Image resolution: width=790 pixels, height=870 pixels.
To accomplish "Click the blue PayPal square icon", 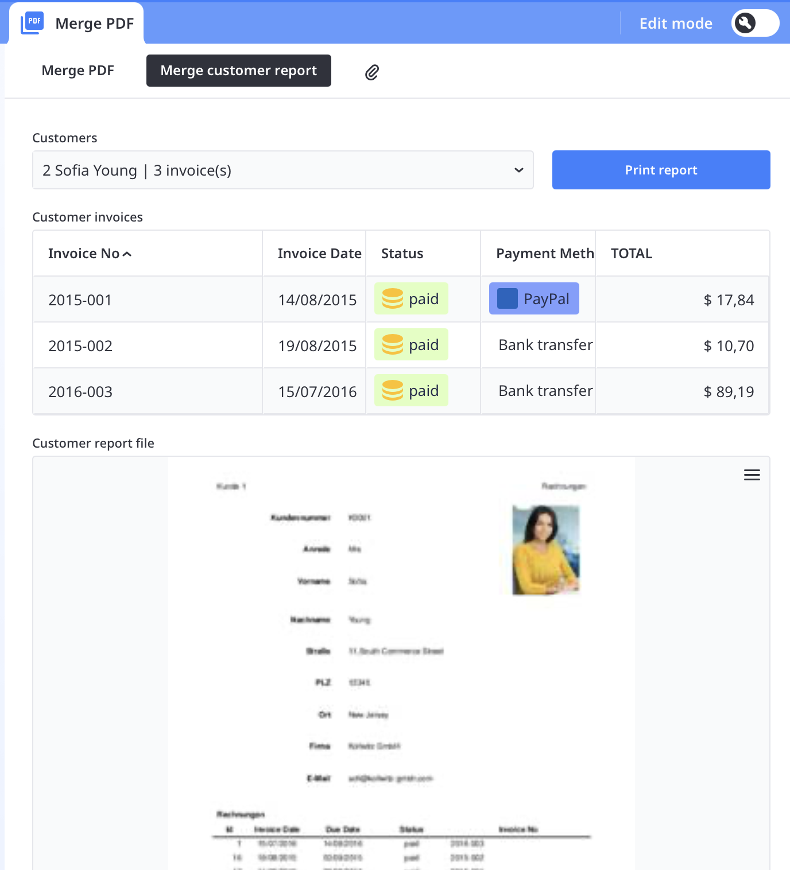I will (507, 299).
